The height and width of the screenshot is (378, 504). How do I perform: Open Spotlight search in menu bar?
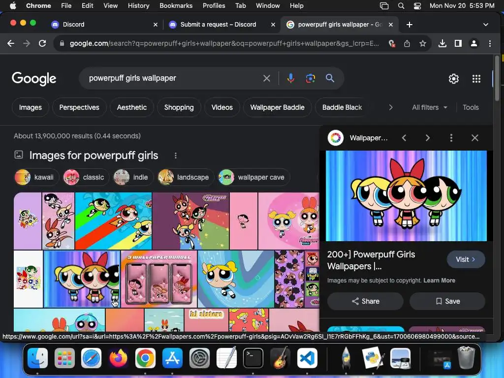coord(401,5)
